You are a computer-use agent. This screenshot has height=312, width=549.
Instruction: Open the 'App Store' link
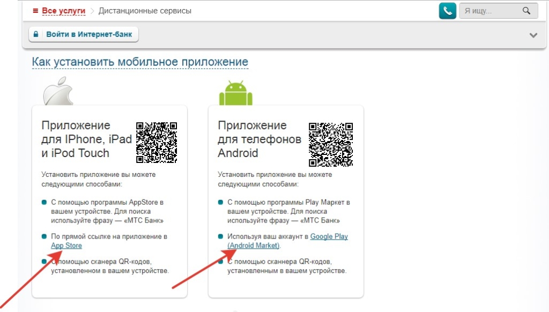(66, 246)
